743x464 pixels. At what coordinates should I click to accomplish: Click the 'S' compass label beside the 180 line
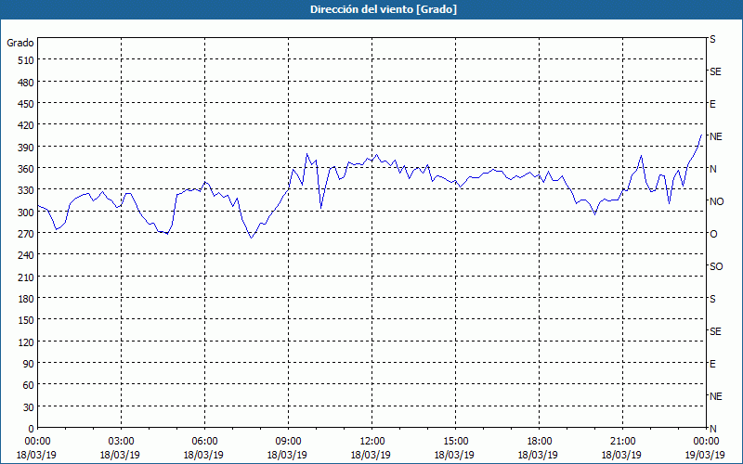[x=712, y=299]
